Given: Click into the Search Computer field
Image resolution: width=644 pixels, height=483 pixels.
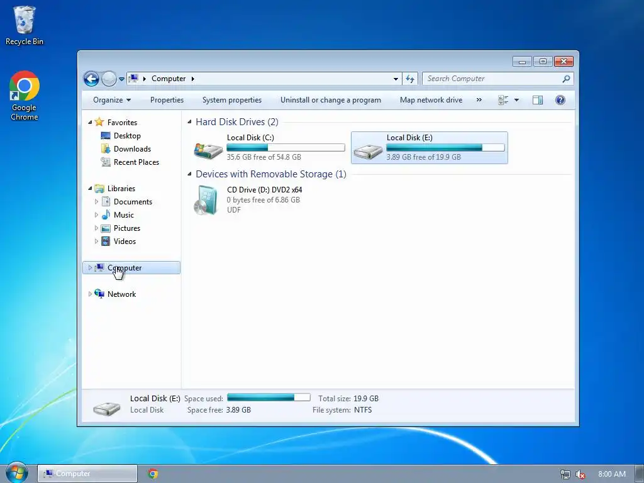Looking at the screenshot, I should 493,79.
